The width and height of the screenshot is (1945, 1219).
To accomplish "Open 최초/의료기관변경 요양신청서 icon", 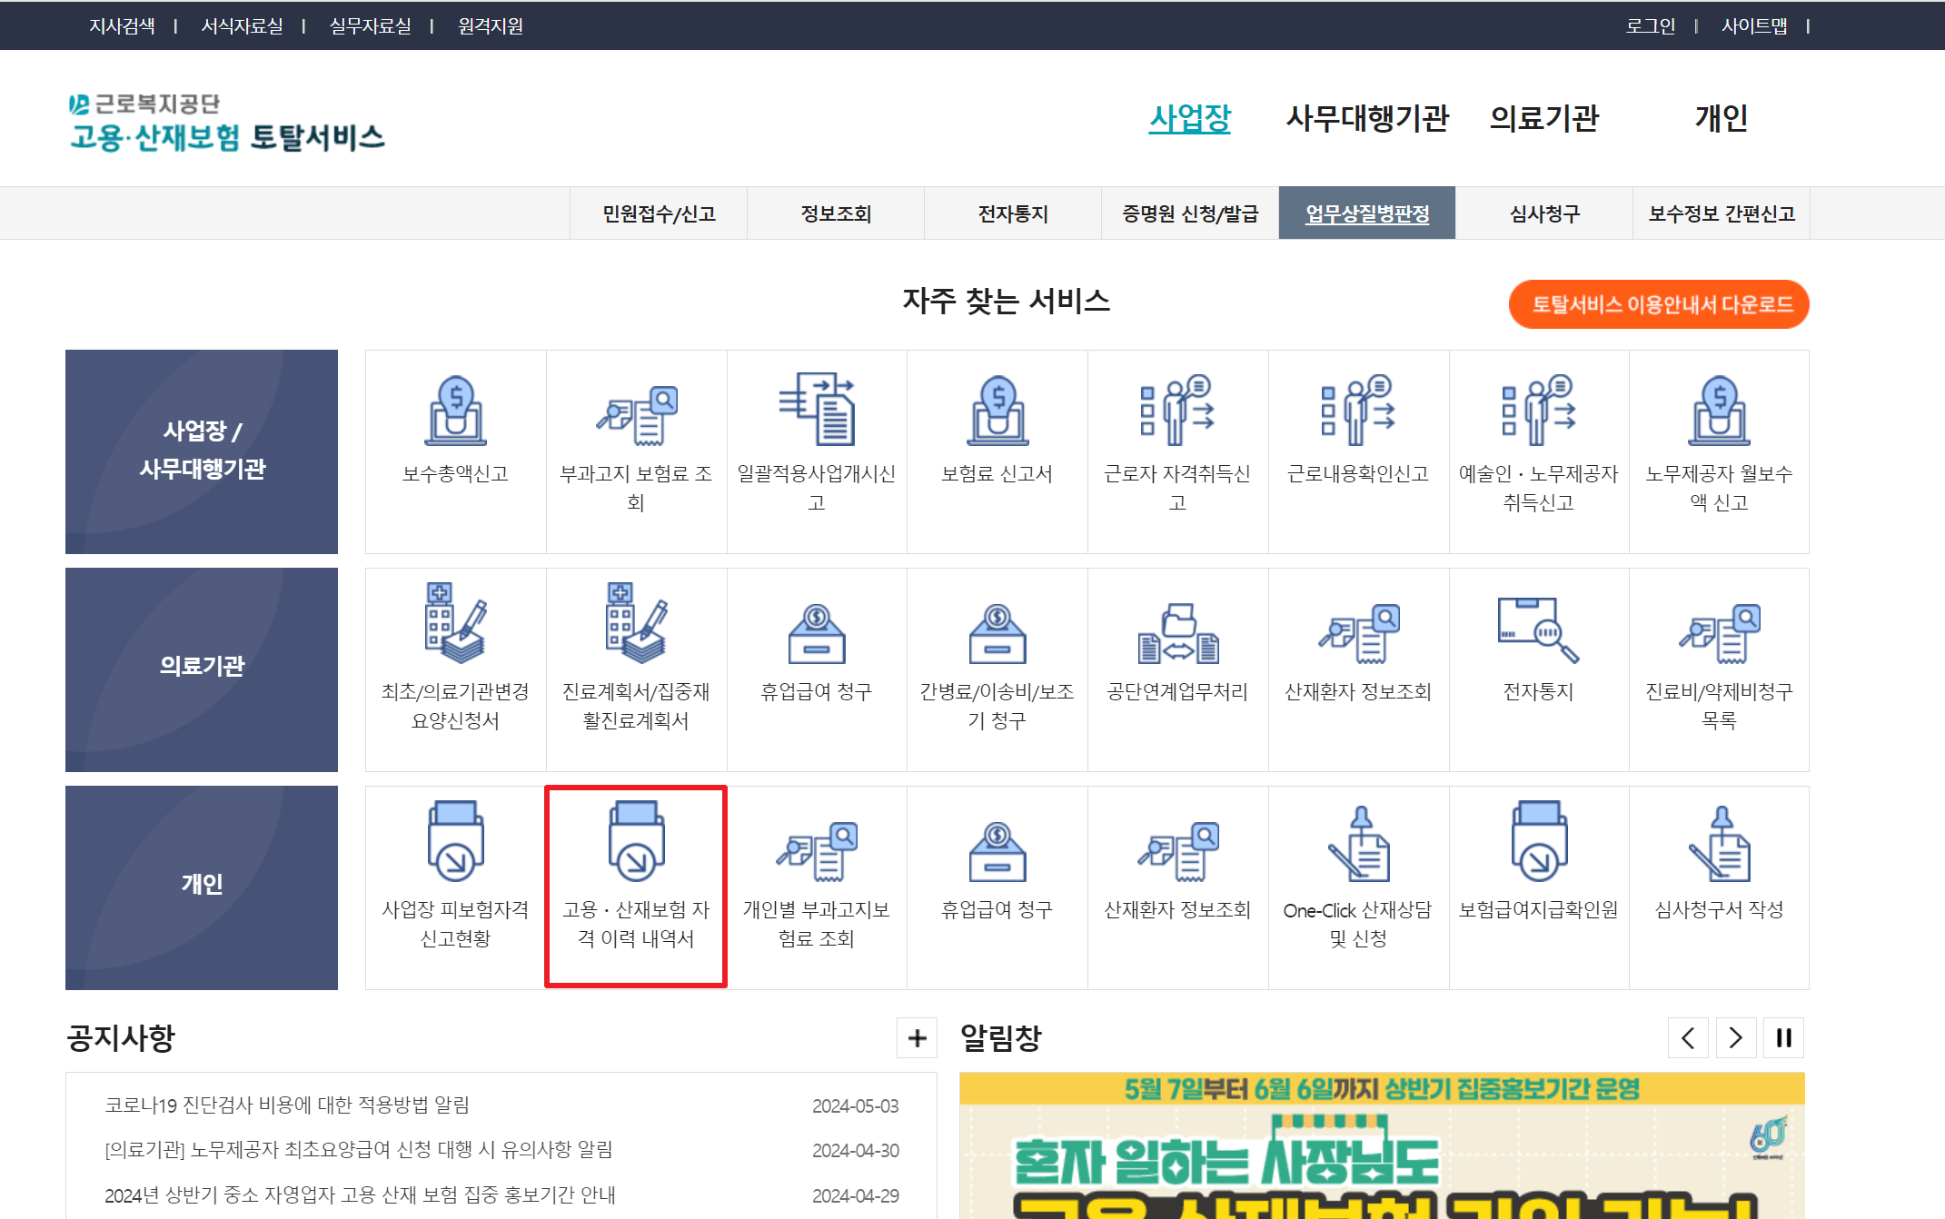I will [455, 623].
